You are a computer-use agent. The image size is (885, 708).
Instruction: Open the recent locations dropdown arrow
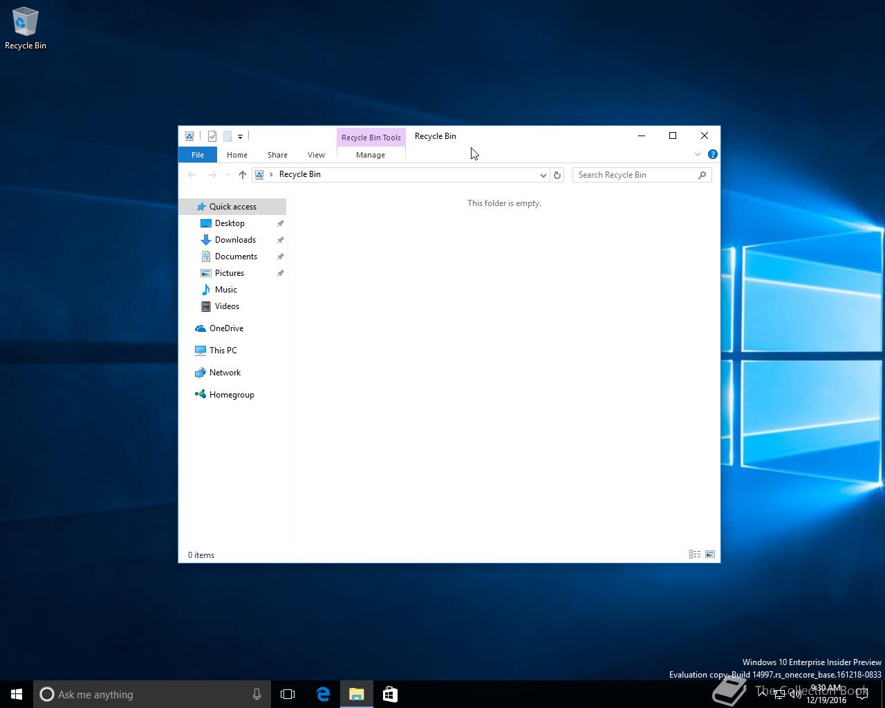point(228,175)
